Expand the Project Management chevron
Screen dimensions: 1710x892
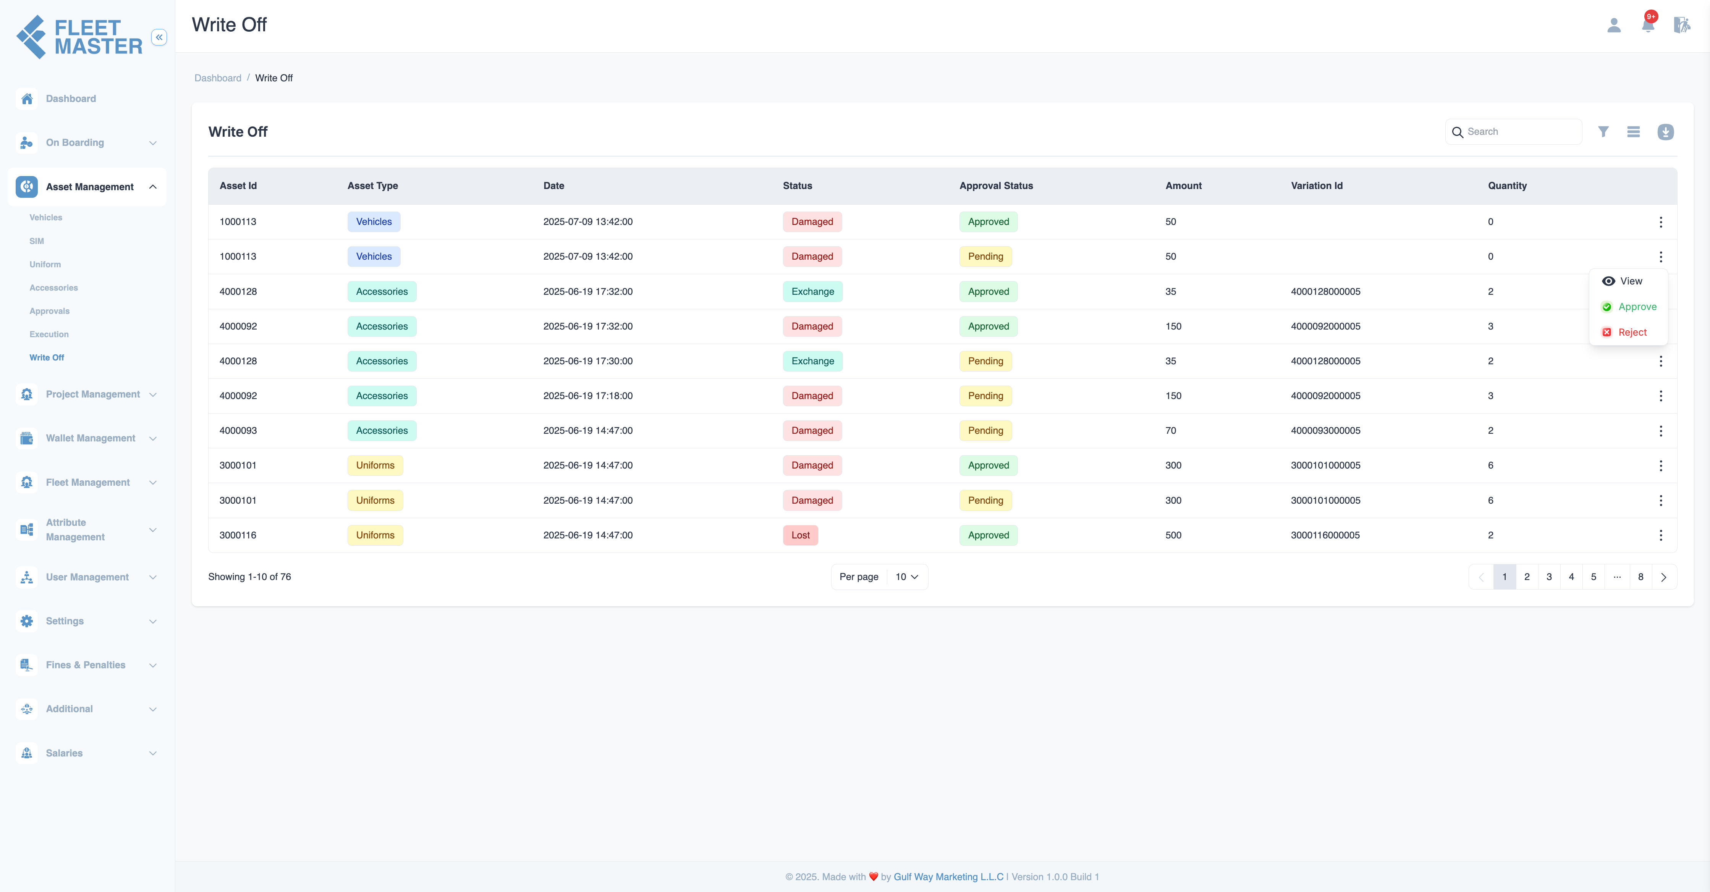(x=153, y=394)
